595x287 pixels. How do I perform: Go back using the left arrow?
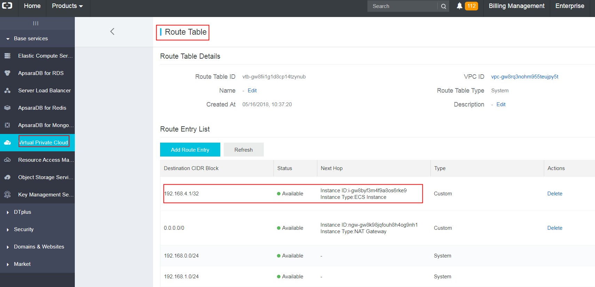[112, 32]
